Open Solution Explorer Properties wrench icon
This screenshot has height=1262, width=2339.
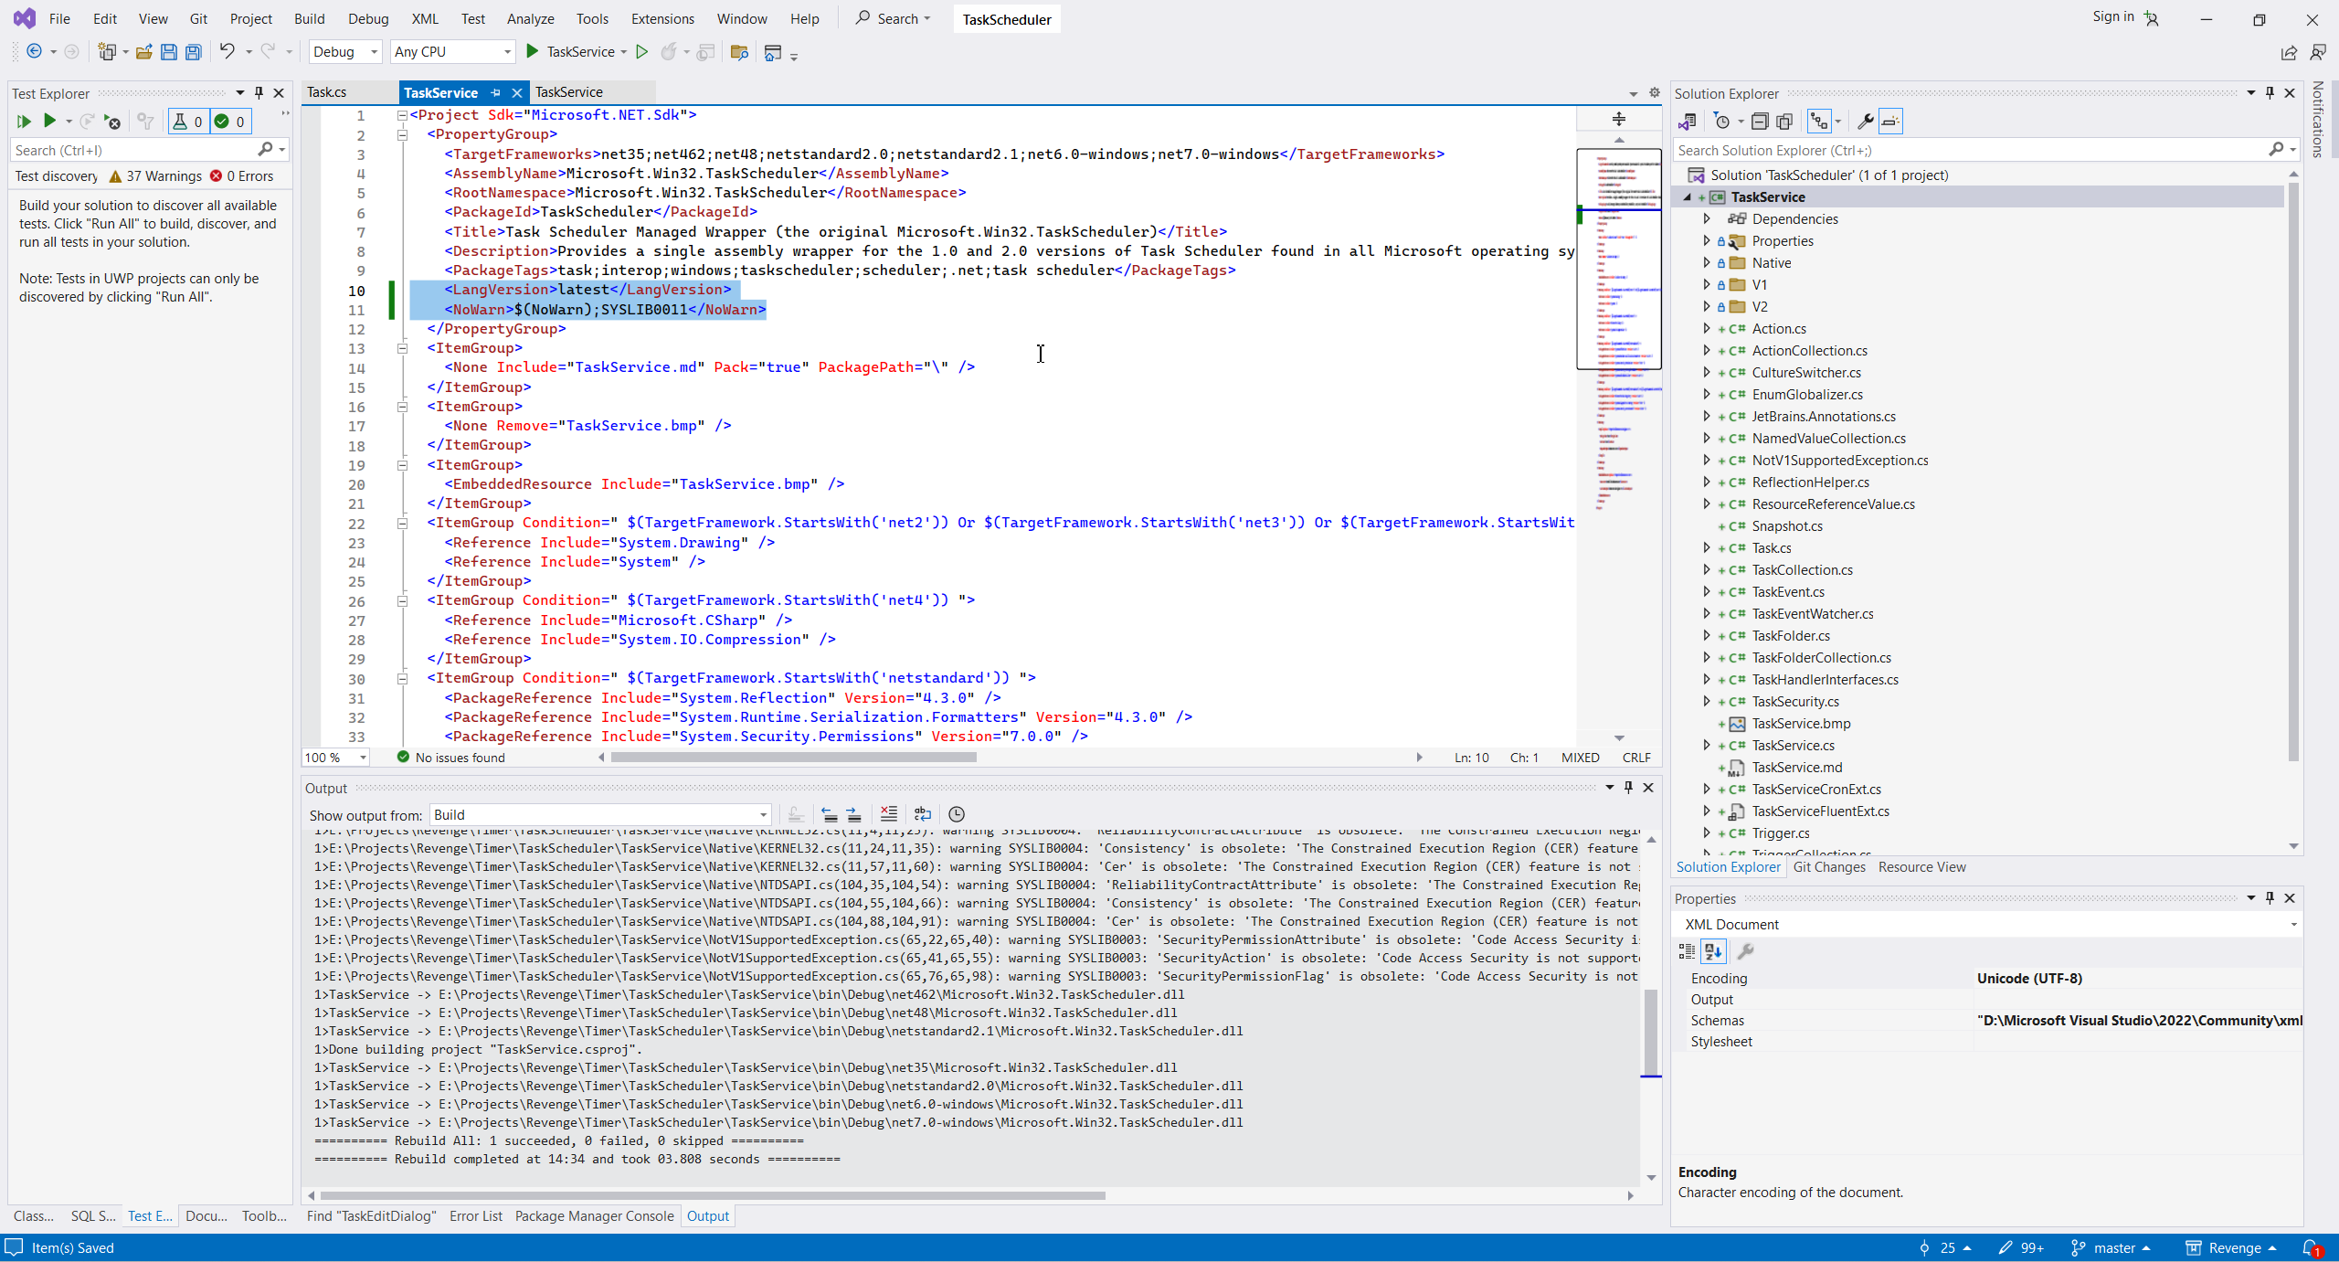[x=1865, y=122]
